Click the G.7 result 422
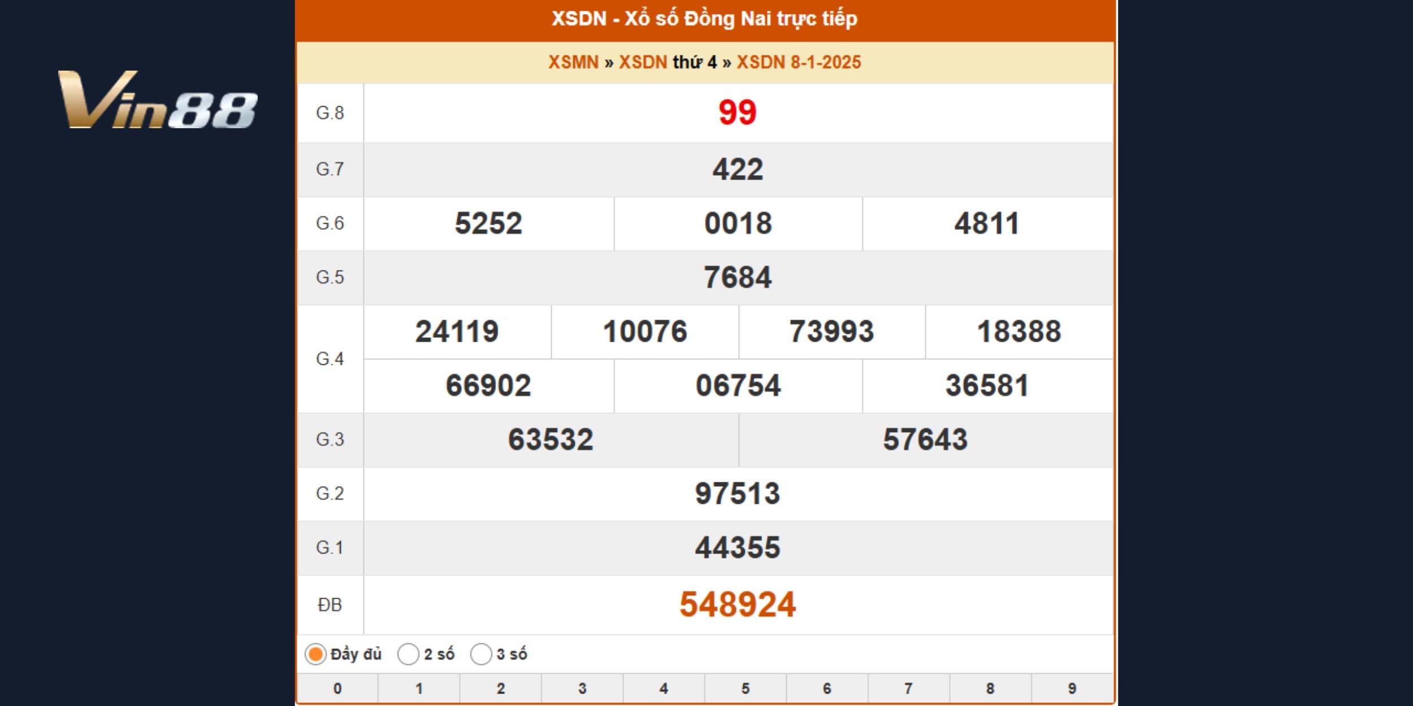1413x706 pixels. pos(738,169)
